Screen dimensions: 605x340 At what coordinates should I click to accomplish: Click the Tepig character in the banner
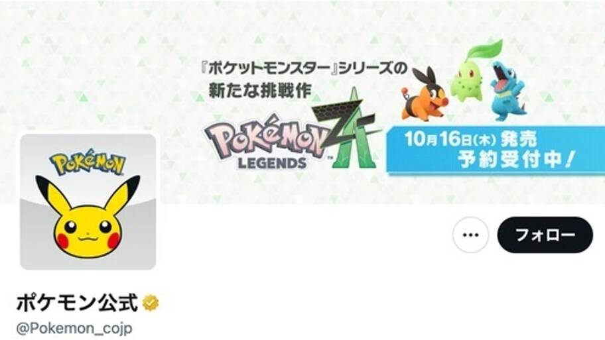425,93
